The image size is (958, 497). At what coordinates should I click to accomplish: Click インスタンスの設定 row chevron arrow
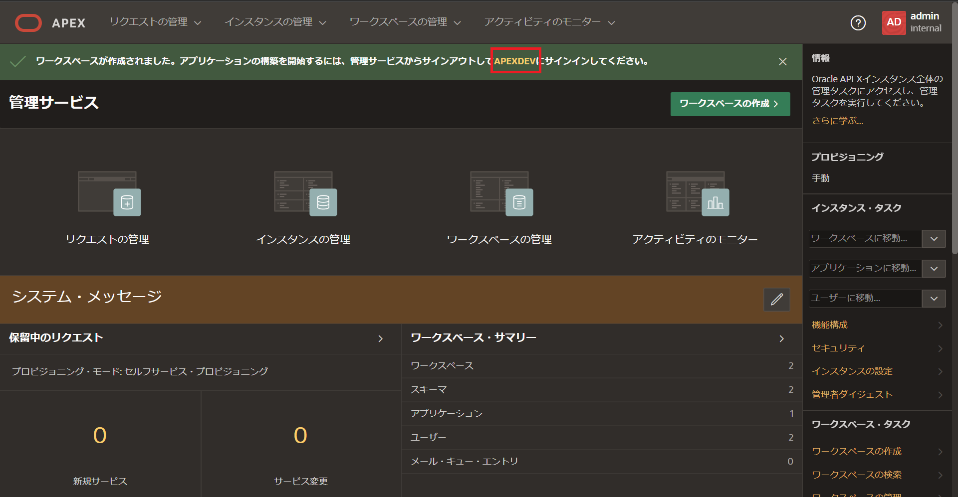(940, 371)
